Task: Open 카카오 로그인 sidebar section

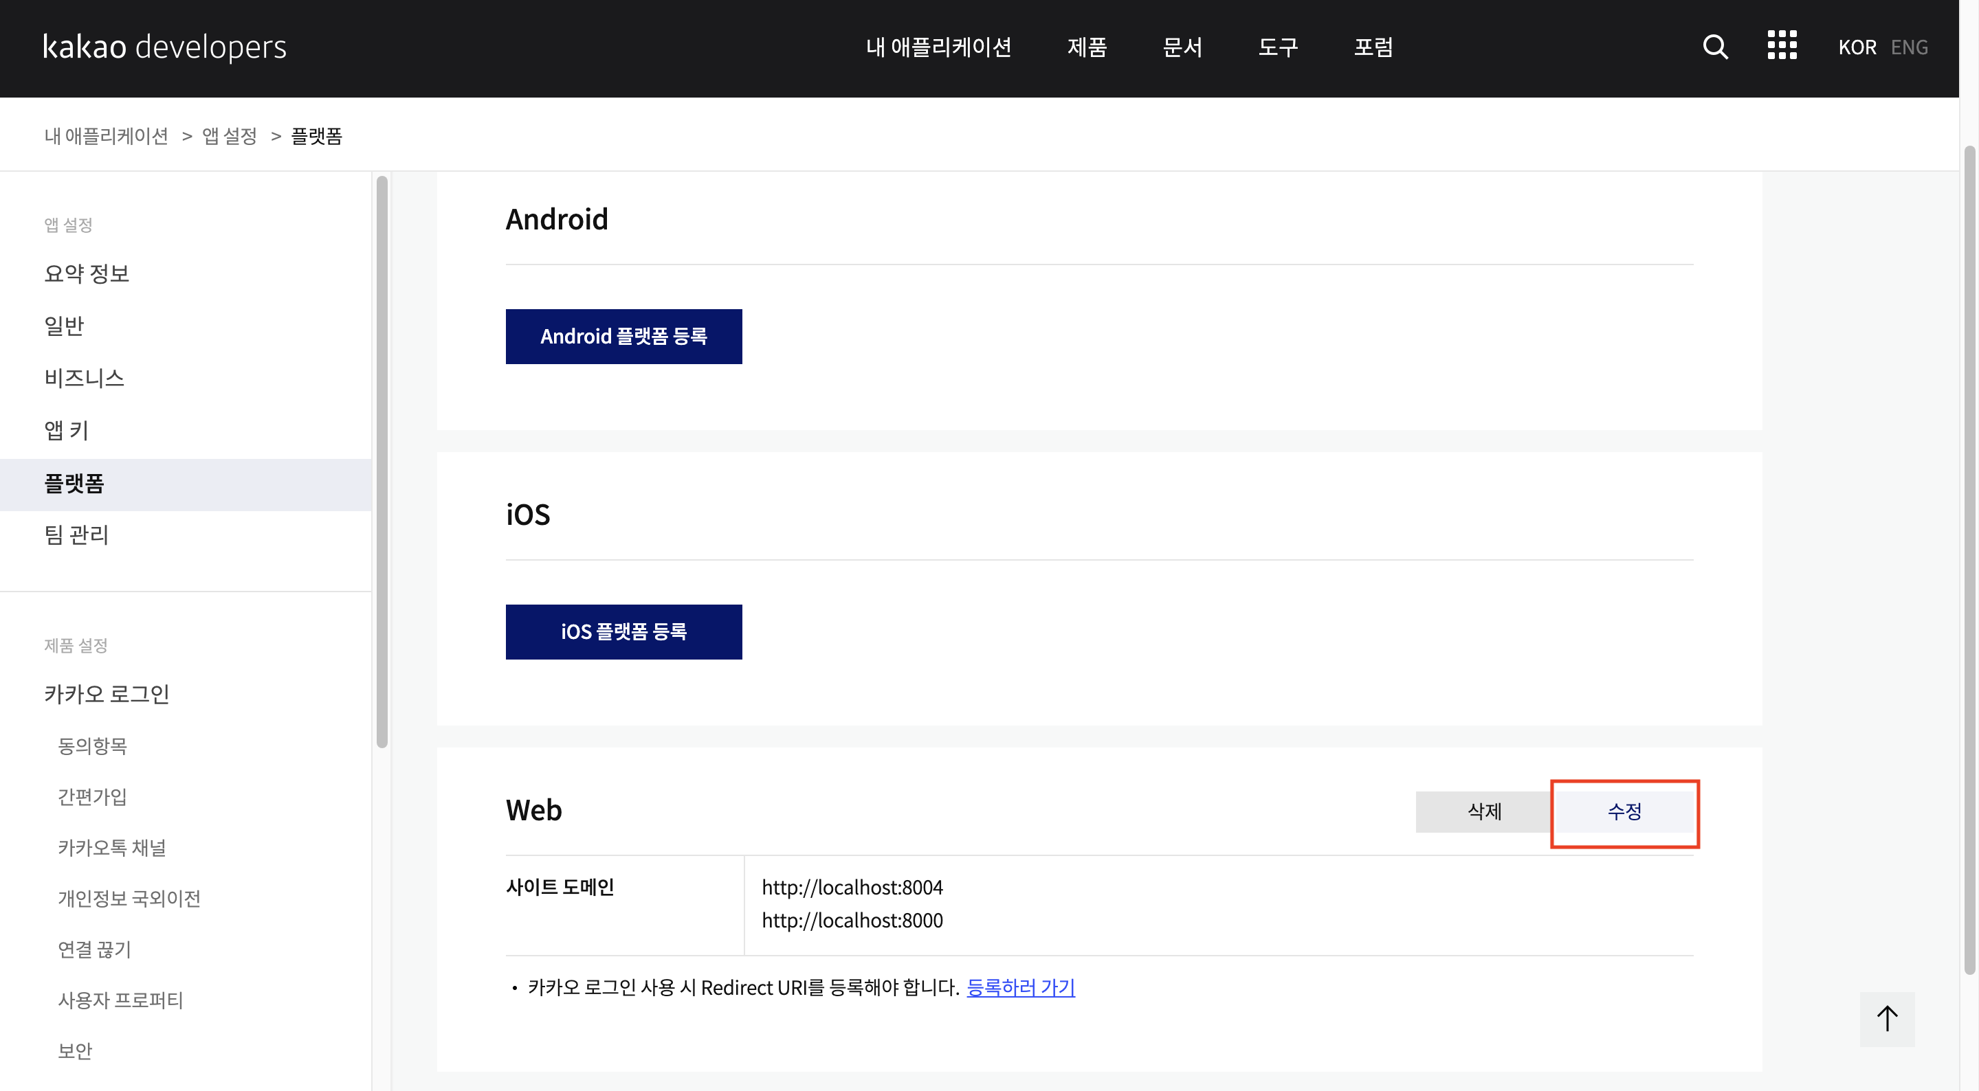Action: (x=107, y=694)
